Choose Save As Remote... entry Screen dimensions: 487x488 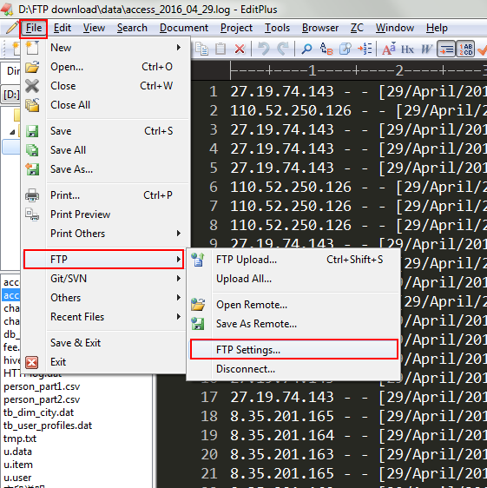tap(293, 324)
